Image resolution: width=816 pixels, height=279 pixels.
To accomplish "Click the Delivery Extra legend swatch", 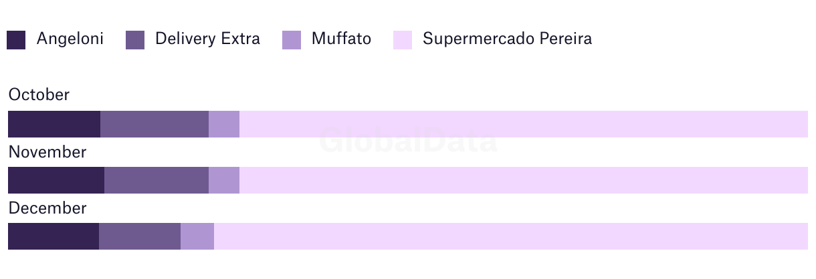I will pyautogui.click(x=135, y=40).
